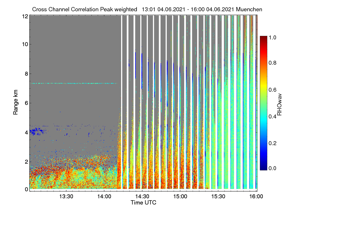Screen dimensions: 338x225
Task: Click the 16:00 time tick label
Action: click(256, 197)
